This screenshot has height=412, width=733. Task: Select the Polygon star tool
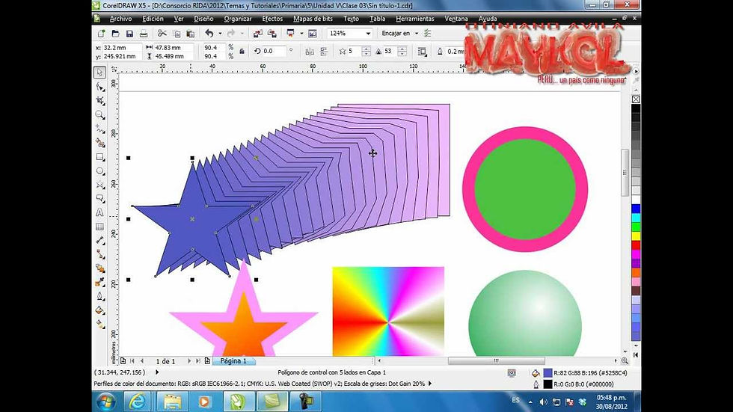(x=99, y=185)
